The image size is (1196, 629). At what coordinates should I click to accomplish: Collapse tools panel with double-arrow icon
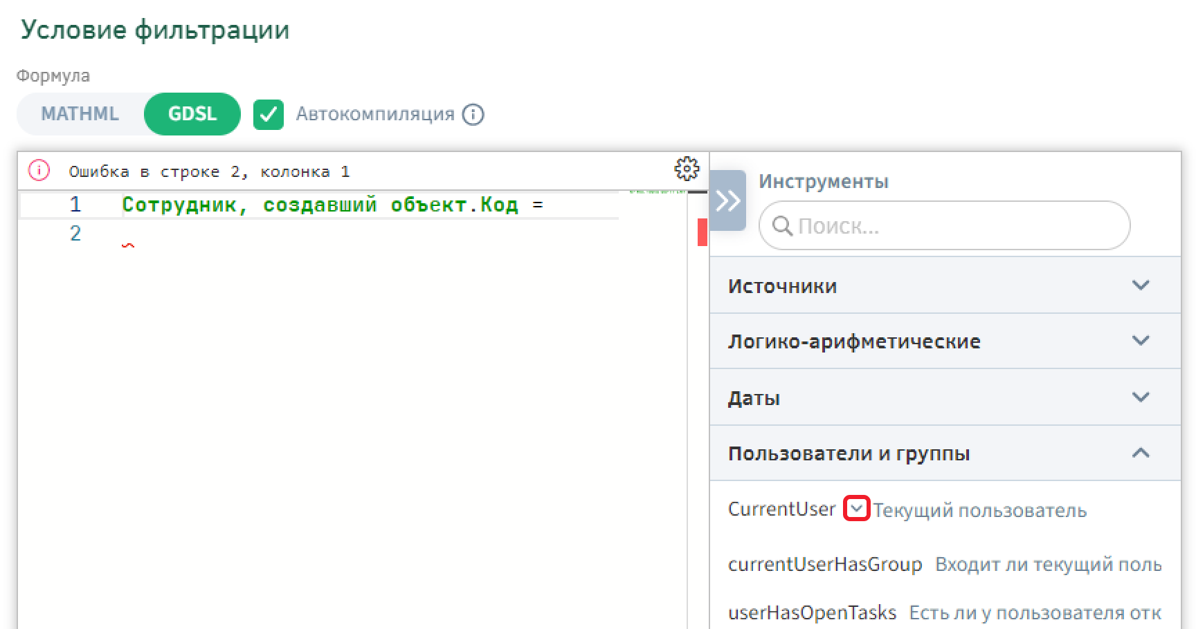[727, 201]
